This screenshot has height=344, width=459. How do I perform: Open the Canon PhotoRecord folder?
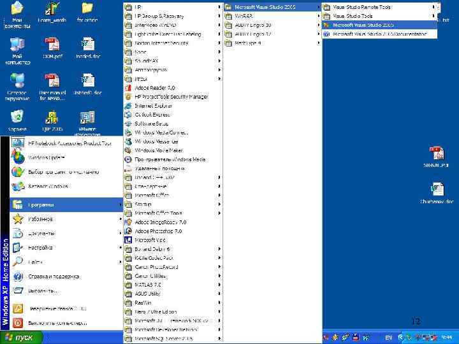[173, 267]
